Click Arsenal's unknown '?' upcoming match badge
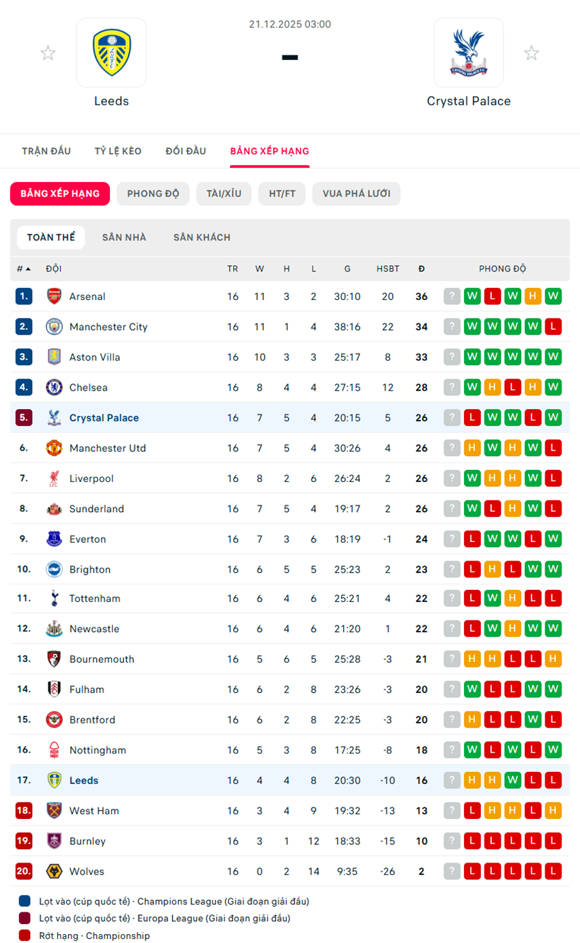580x943 pixels. tap(452, 297)
